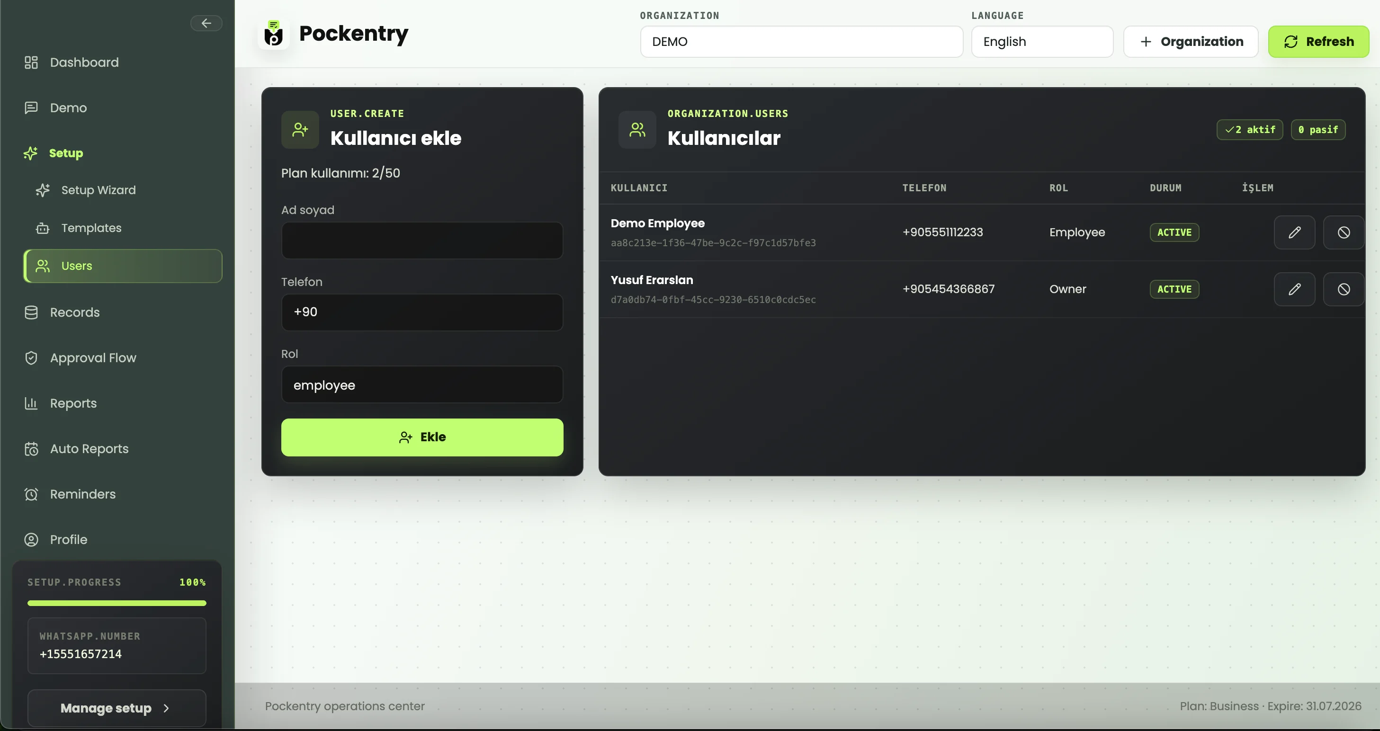Open the Demo menu item
Screen dimensions: 1380x731
click(x=123, y=107)
